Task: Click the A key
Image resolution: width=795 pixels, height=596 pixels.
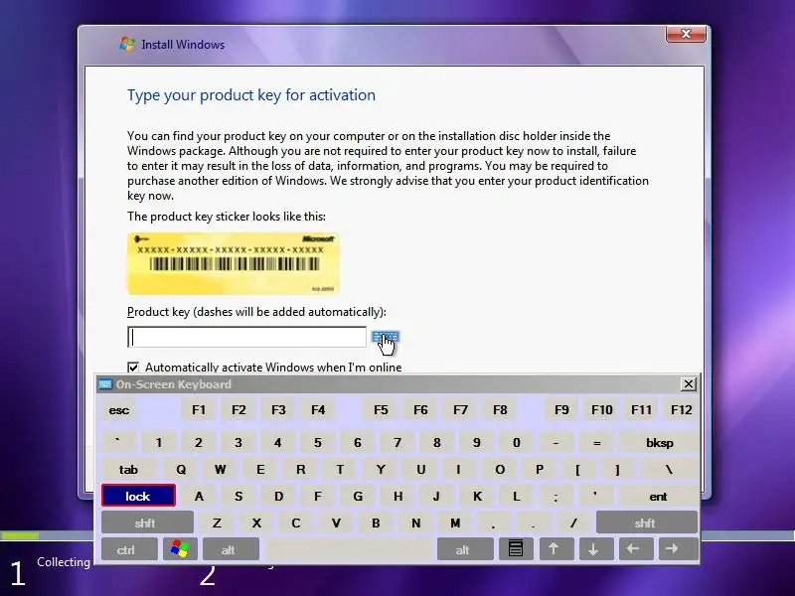Action: click(x=199, y=496)
